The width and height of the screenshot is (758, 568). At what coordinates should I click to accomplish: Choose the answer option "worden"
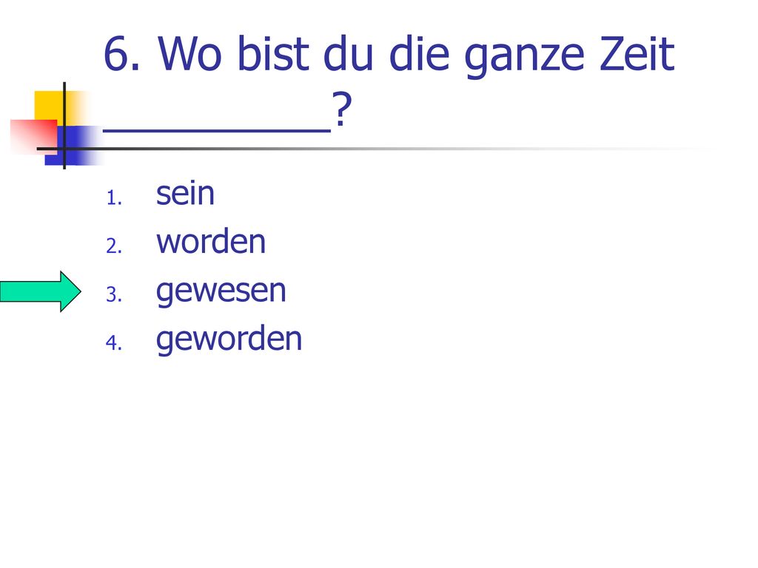click(211, 242)
